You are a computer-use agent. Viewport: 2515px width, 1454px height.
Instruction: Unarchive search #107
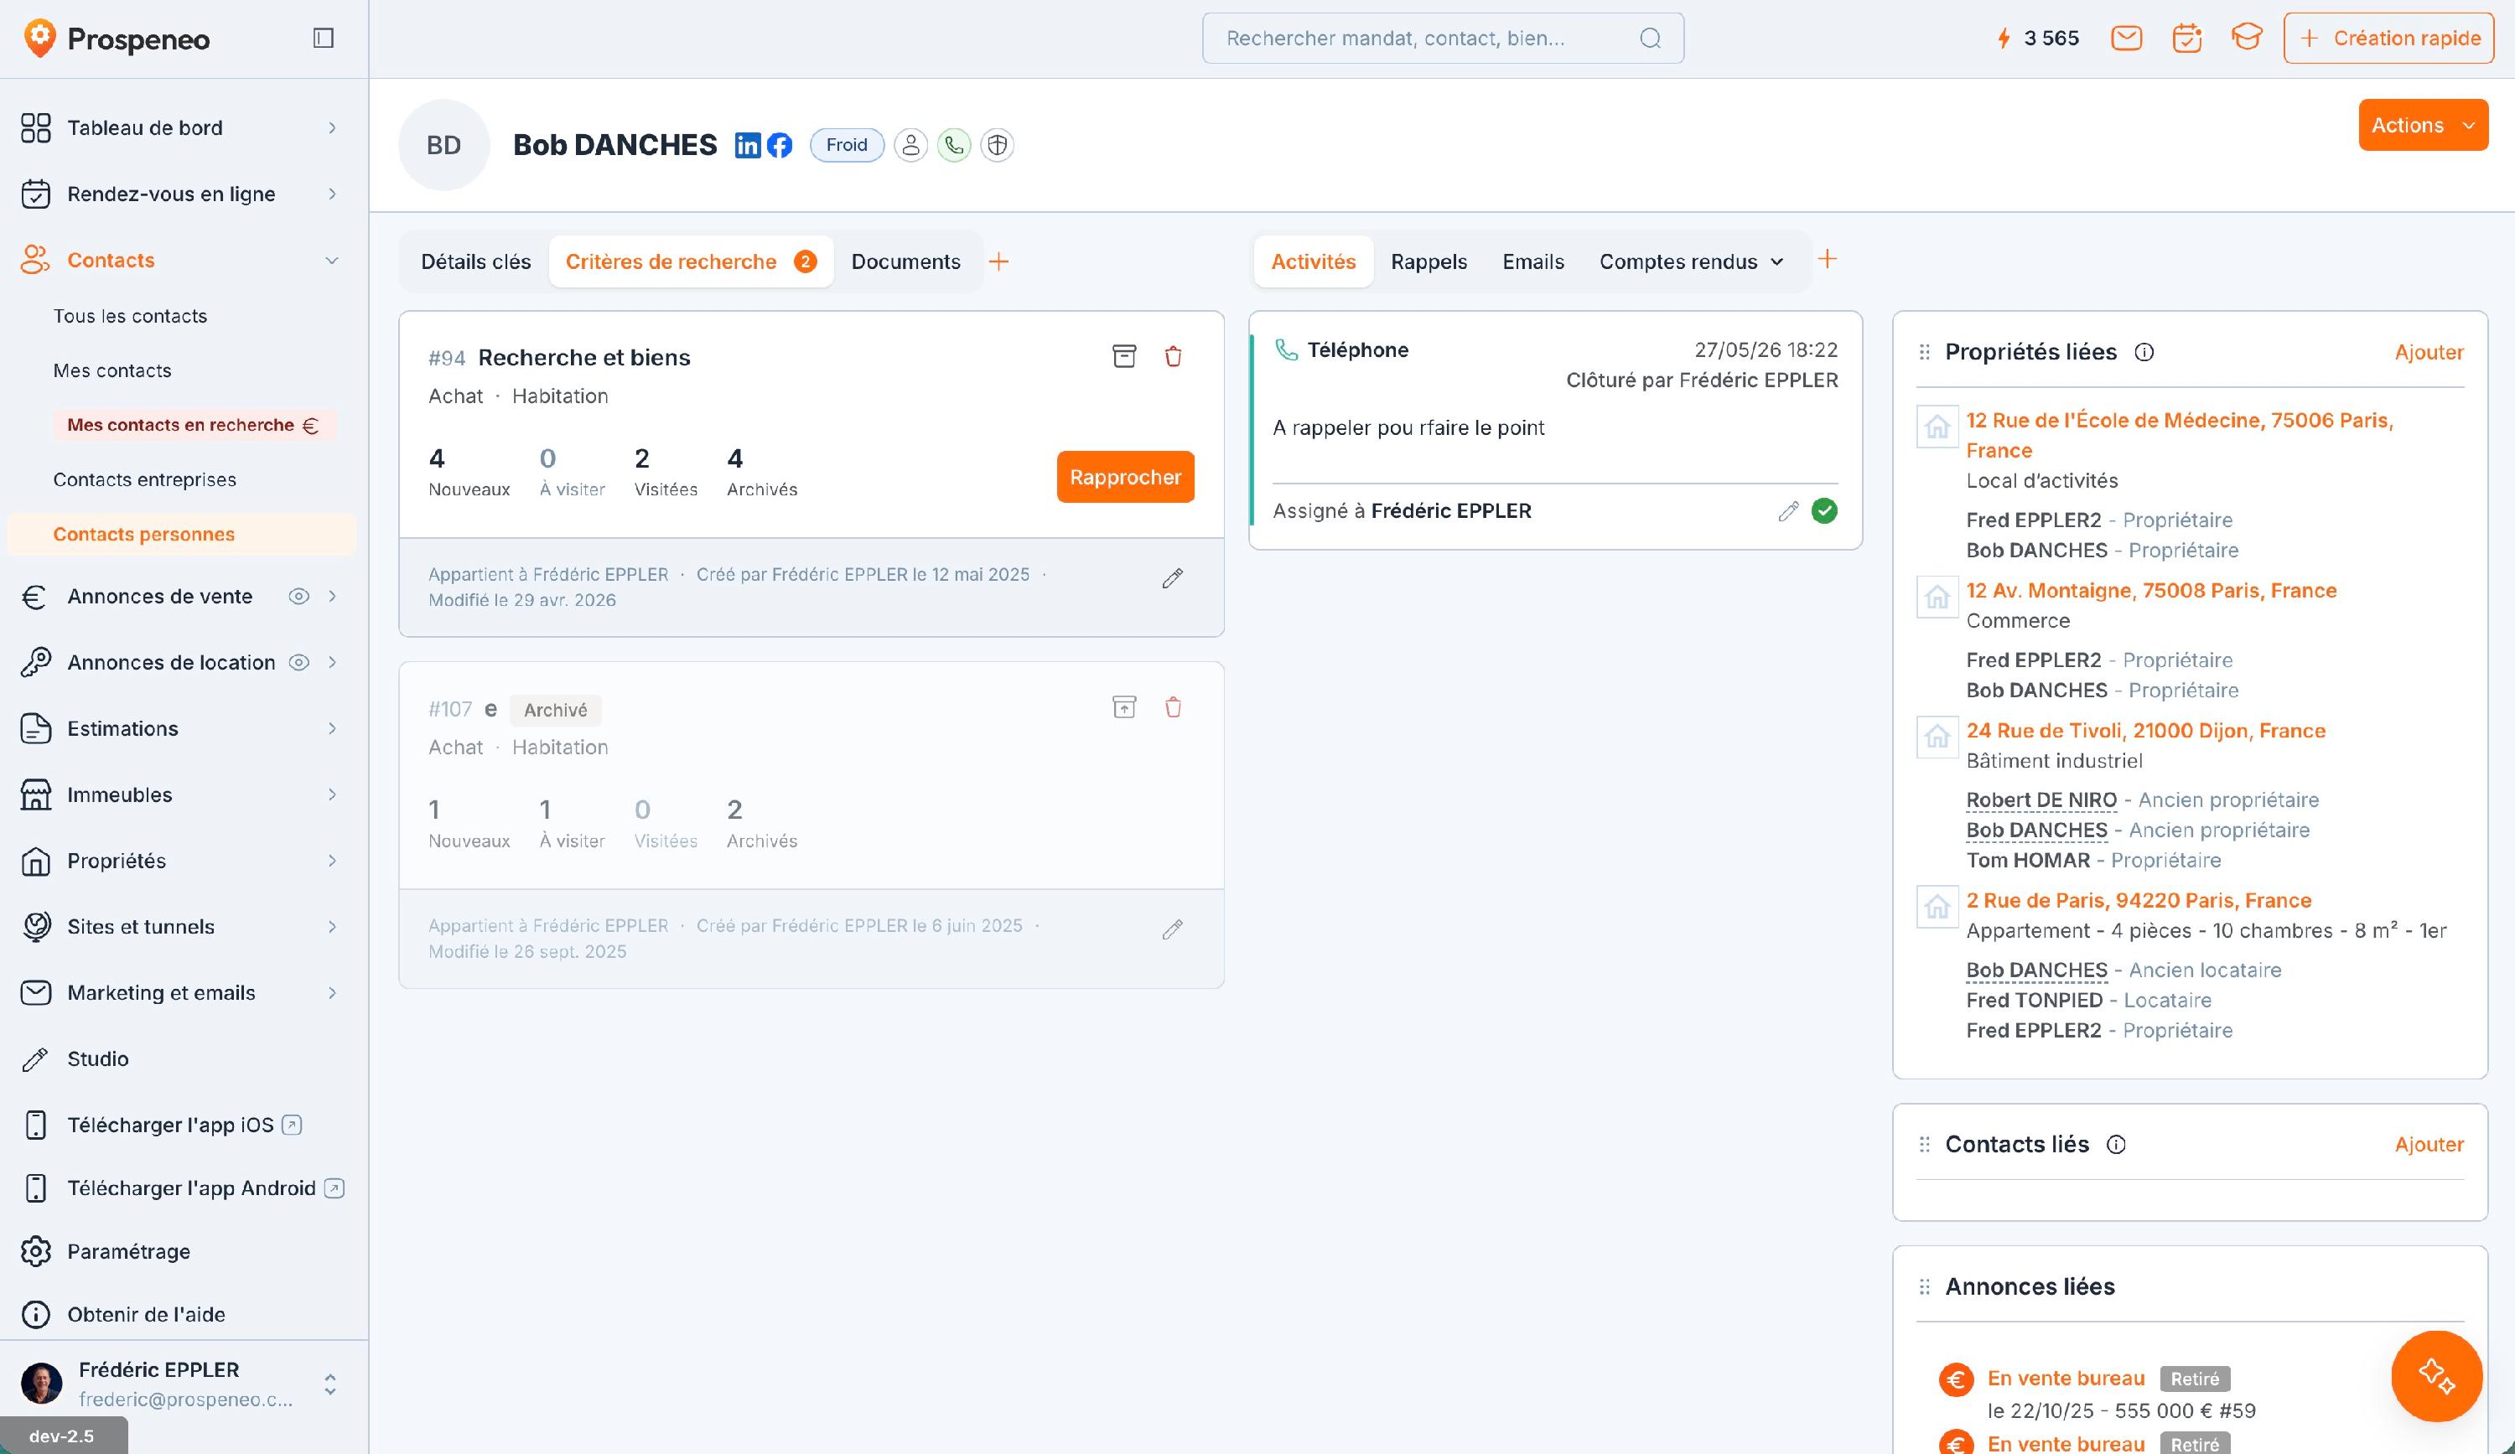click(1123, 707)
